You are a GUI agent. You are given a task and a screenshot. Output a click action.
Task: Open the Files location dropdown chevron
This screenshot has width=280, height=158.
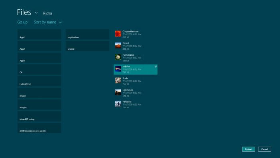pos(36,13)
